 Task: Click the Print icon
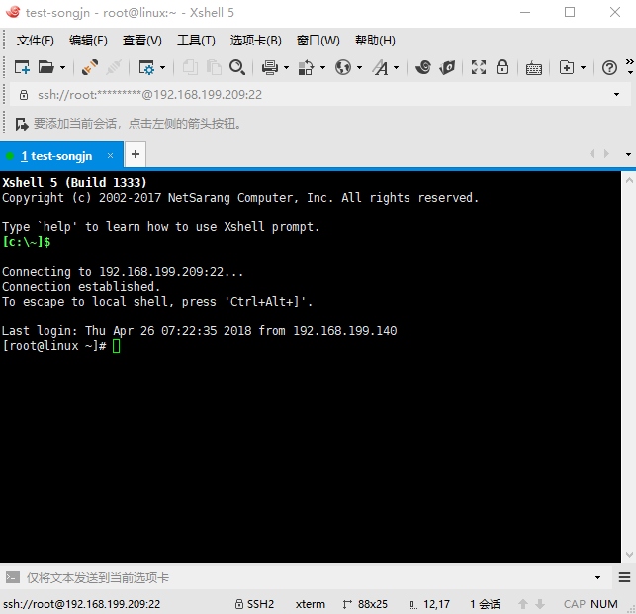pyautogui.click(x=270, y=67)
